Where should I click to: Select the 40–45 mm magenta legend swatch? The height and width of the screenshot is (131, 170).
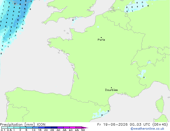[x=73, y=128]
